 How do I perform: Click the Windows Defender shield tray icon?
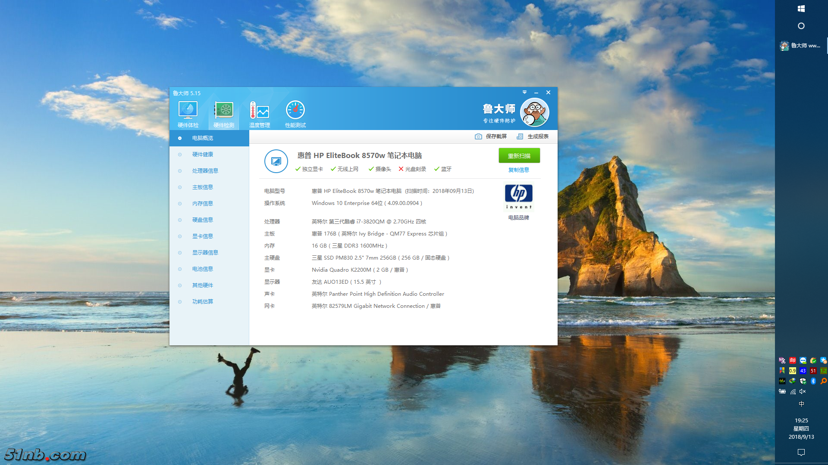pyautogui.click(x=803, y=381)
